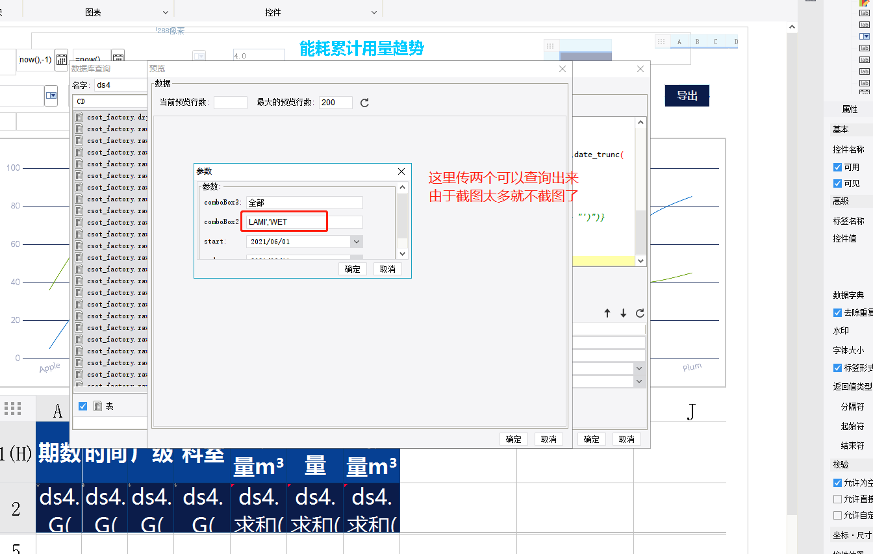Open the start date dropdown showing 2021/06/01
Screen dimensions: 873x554
[356, 242]
